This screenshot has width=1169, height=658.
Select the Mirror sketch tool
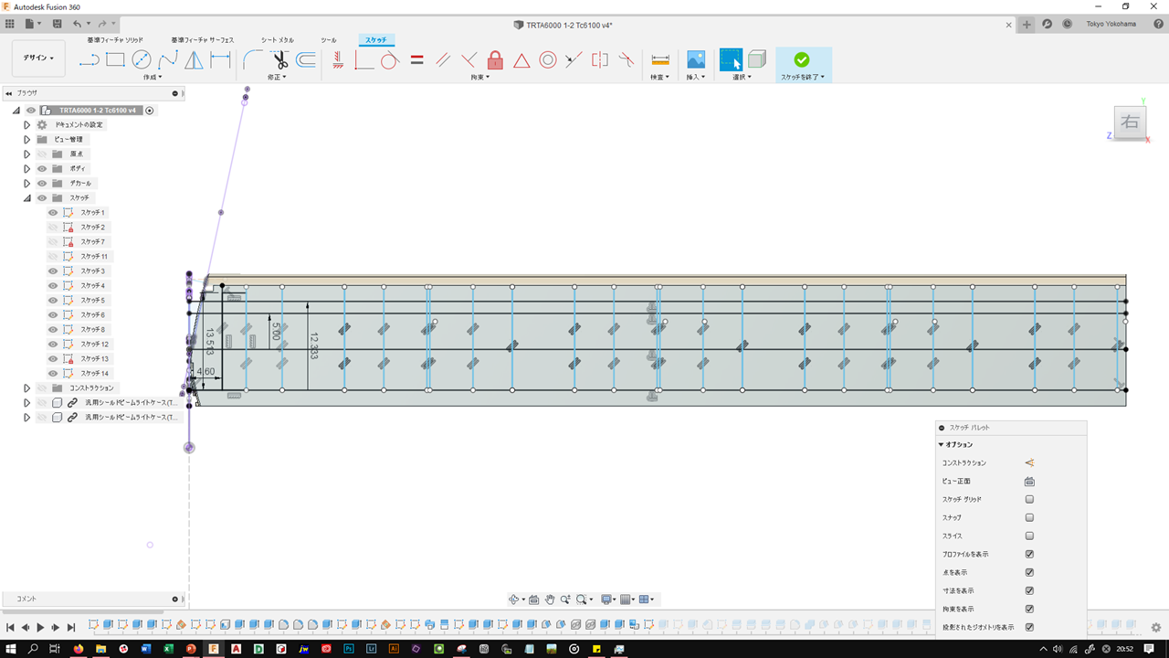pyautogui.click(x=195, y=60)
